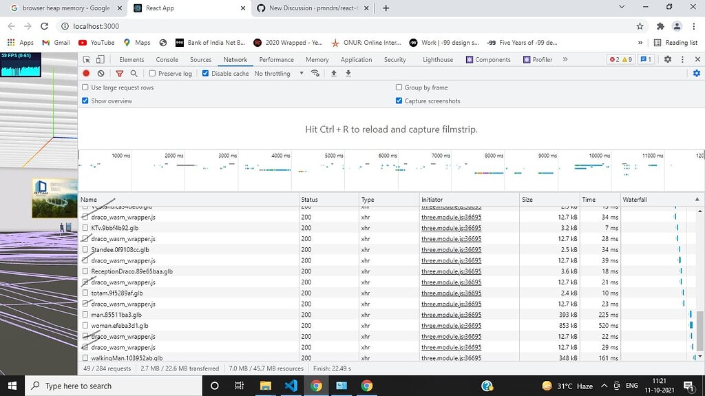Open Visual Studio Code from taskbar
This screenshot has height=396, width=705.
pos(291,386)
